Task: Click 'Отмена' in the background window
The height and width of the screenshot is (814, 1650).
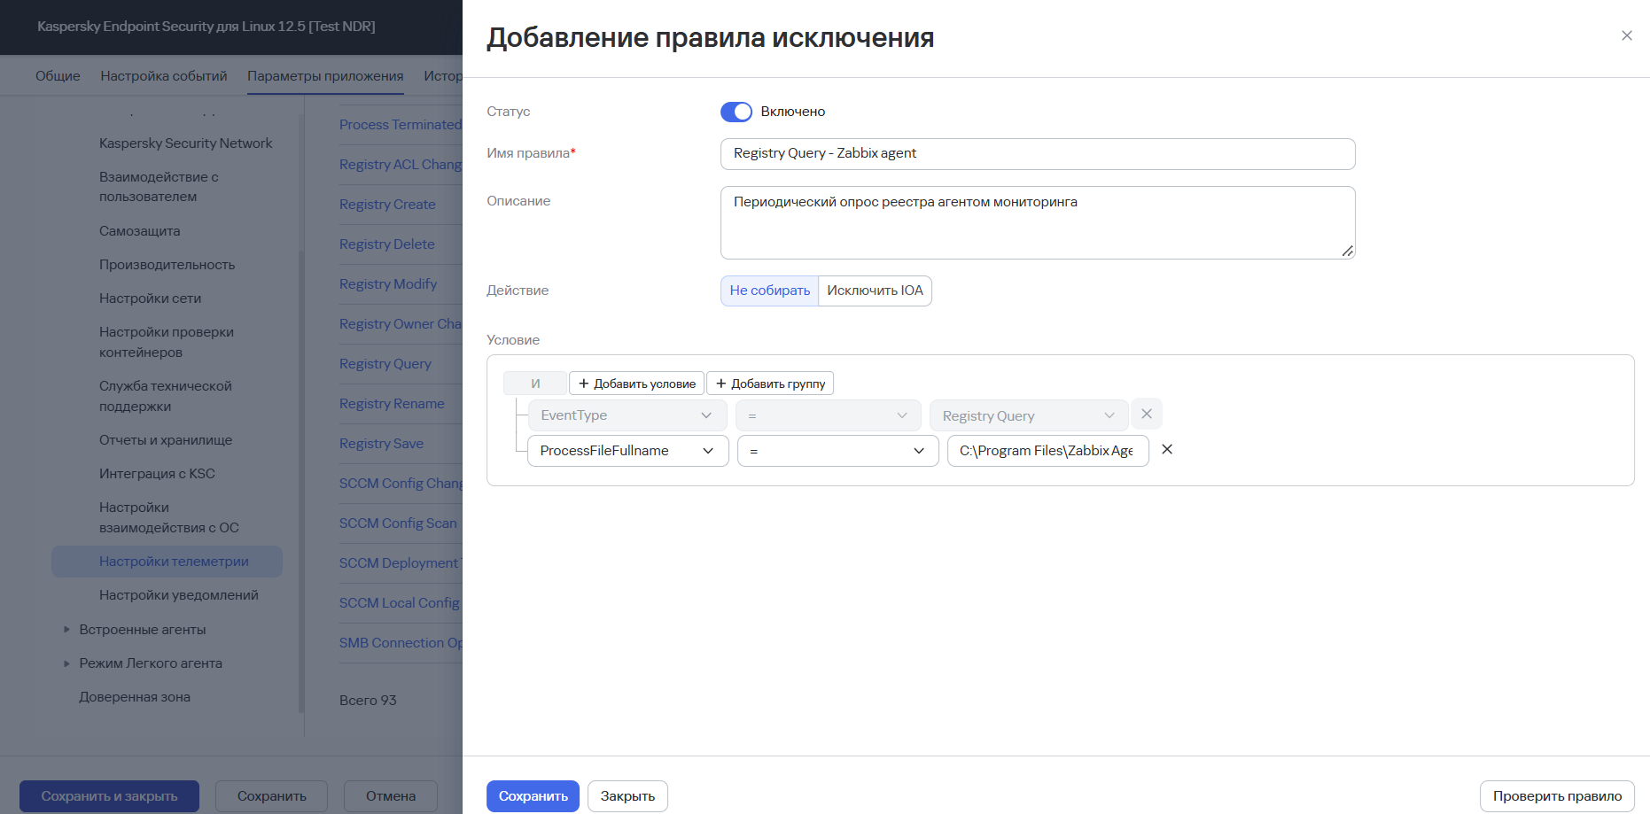Action: pyautogui.click(x=391, y=796)
